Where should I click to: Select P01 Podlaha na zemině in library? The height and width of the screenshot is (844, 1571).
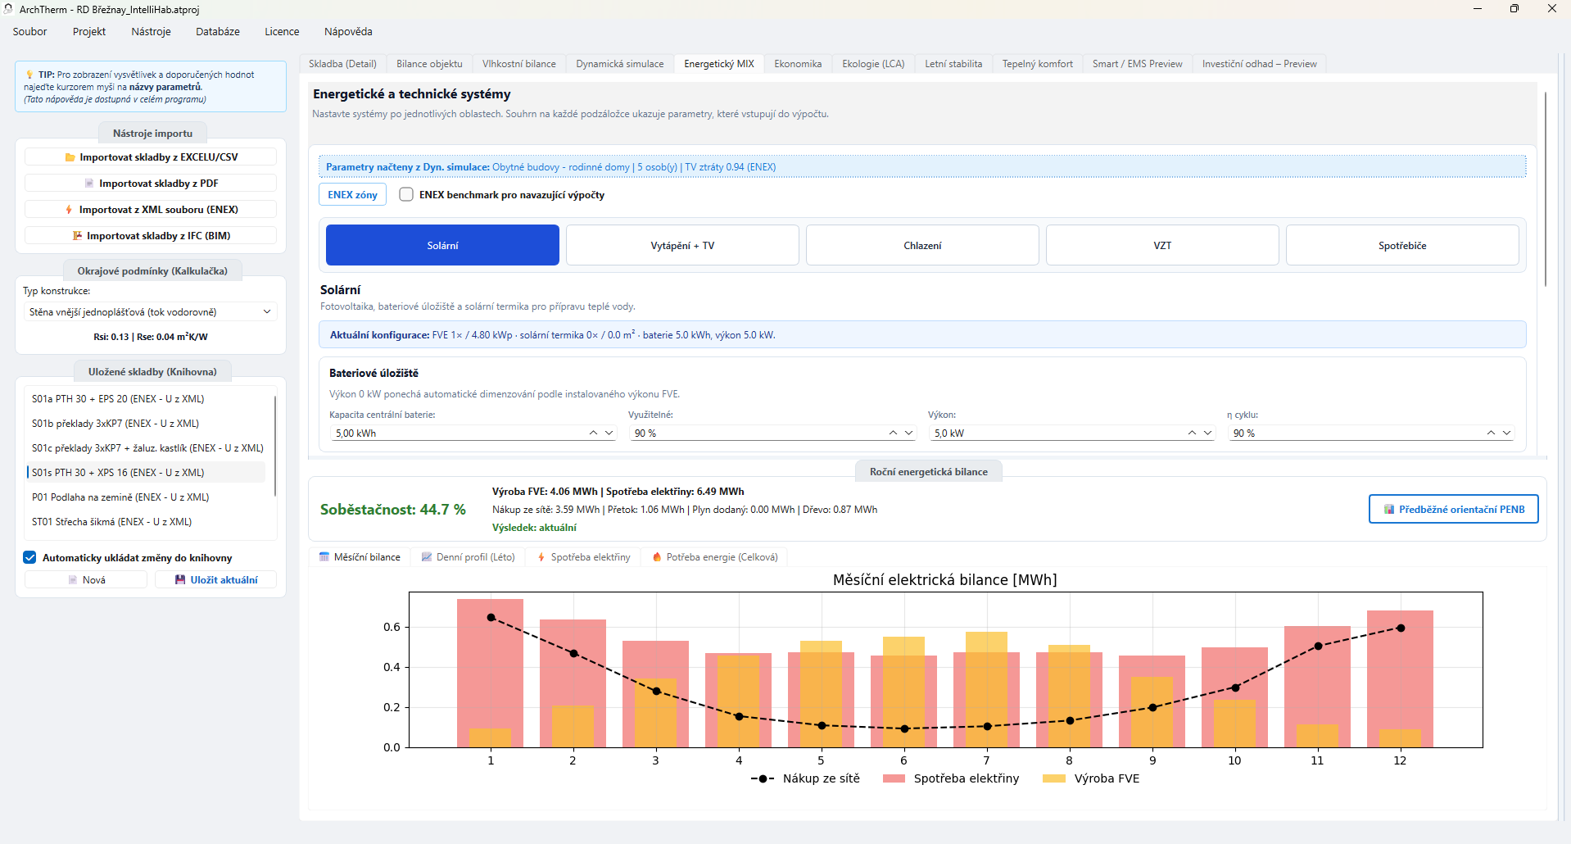pos(146,497)
